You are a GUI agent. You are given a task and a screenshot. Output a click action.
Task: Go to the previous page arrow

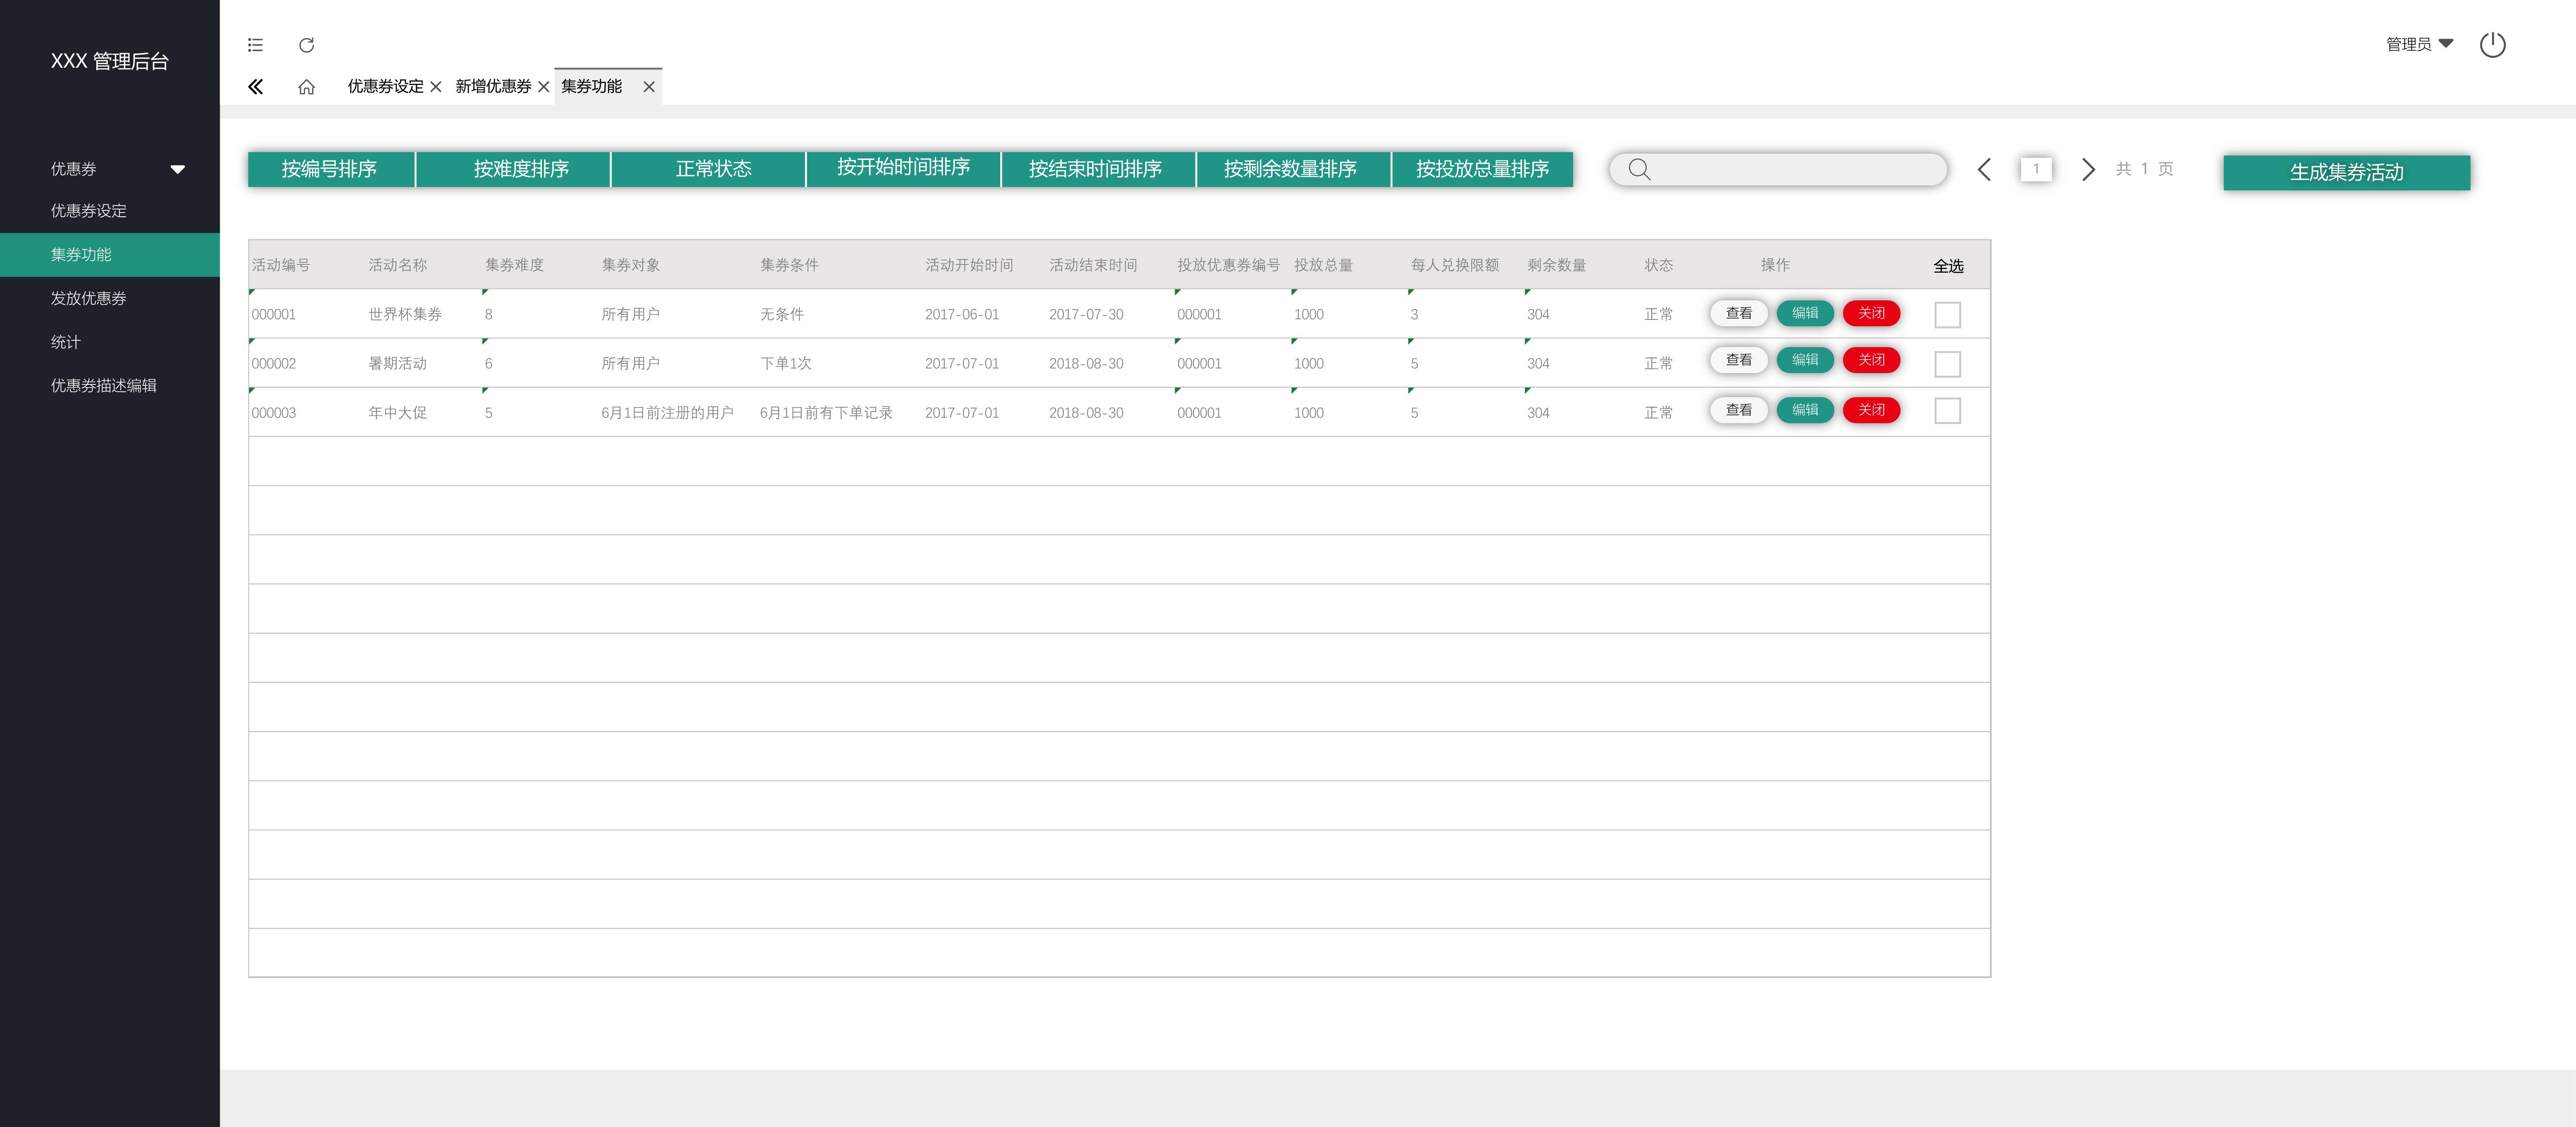(x=1984, y=169)
